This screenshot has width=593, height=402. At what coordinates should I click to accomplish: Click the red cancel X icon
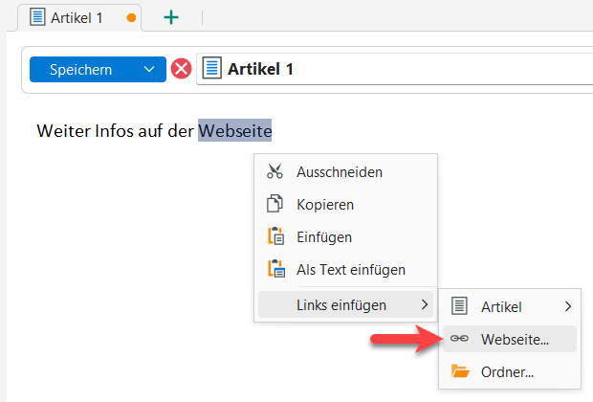coord(181,70)
